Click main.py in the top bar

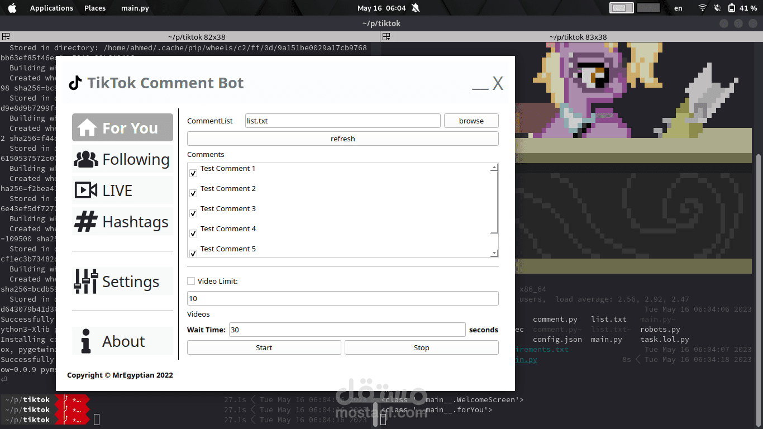pyautogui.click(x=135, y=8)
